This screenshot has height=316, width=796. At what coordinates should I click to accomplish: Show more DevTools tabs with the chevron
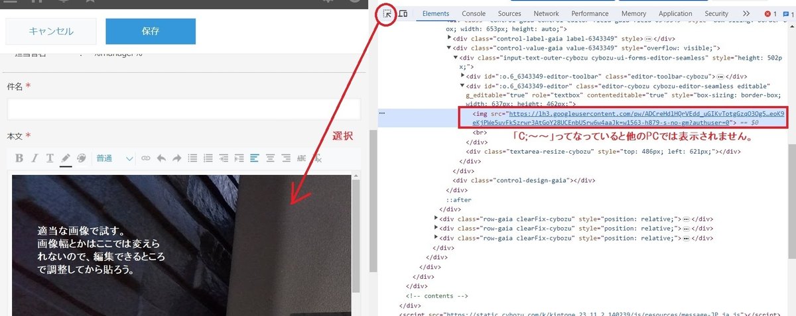[746, 14]
